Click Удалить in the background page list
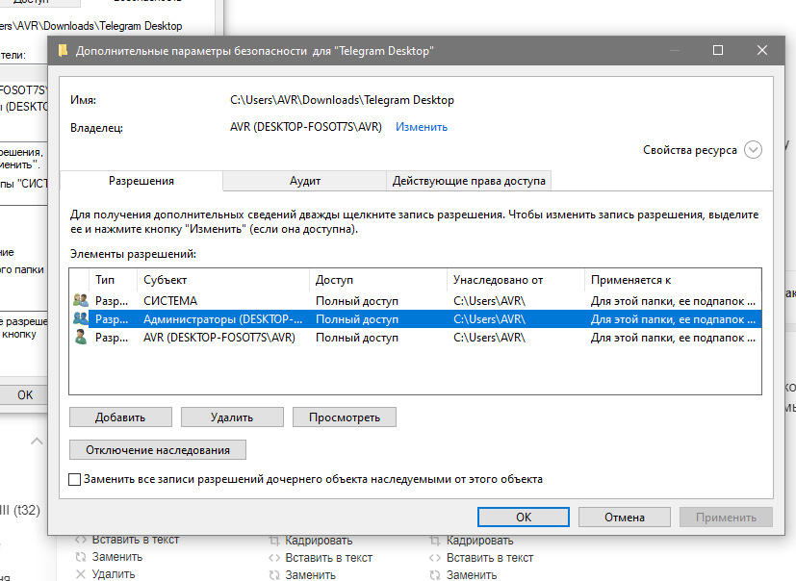The image size is (796, 581). click(114, 574)
